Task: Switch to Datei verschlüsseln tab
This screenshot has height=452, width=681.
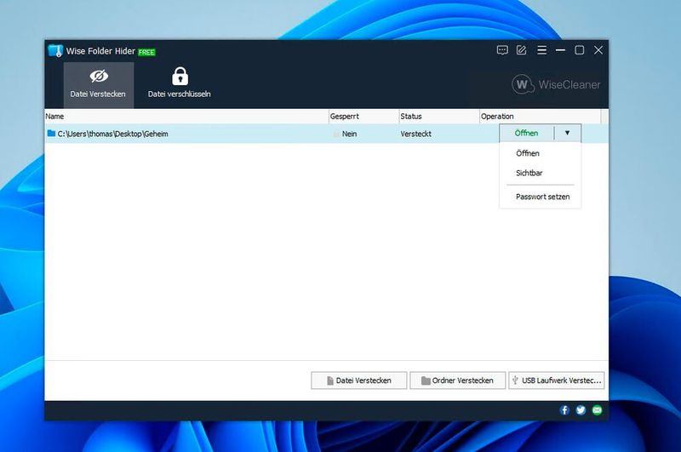Action: point(179,83)
